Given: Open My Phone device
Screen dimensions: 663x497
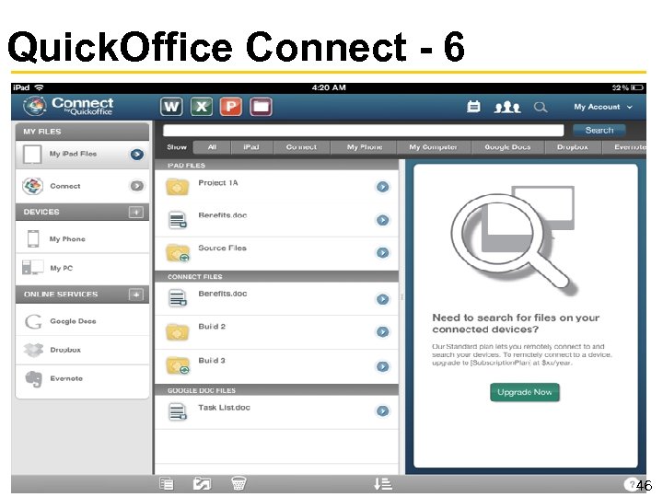Looking at the screenshot, I should [x=83, y=238].
